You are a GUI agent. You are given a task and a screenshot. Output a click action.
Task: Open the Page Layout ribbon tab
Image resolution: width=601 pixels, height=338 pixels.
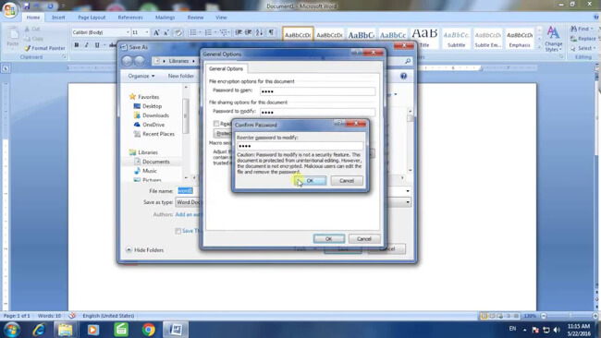point(92,18)
